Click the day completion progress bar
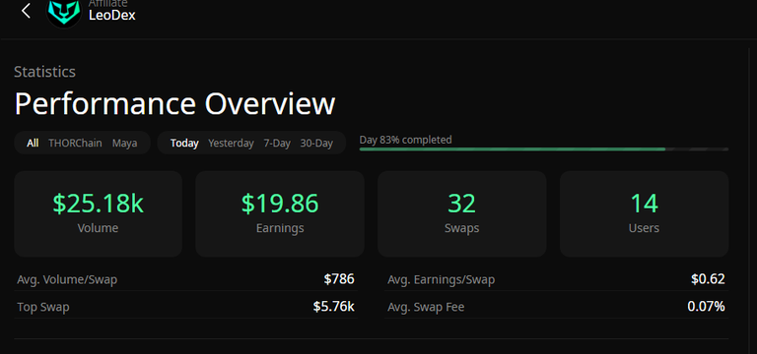This screenshot has width=757, height=354. coord(544,149)
